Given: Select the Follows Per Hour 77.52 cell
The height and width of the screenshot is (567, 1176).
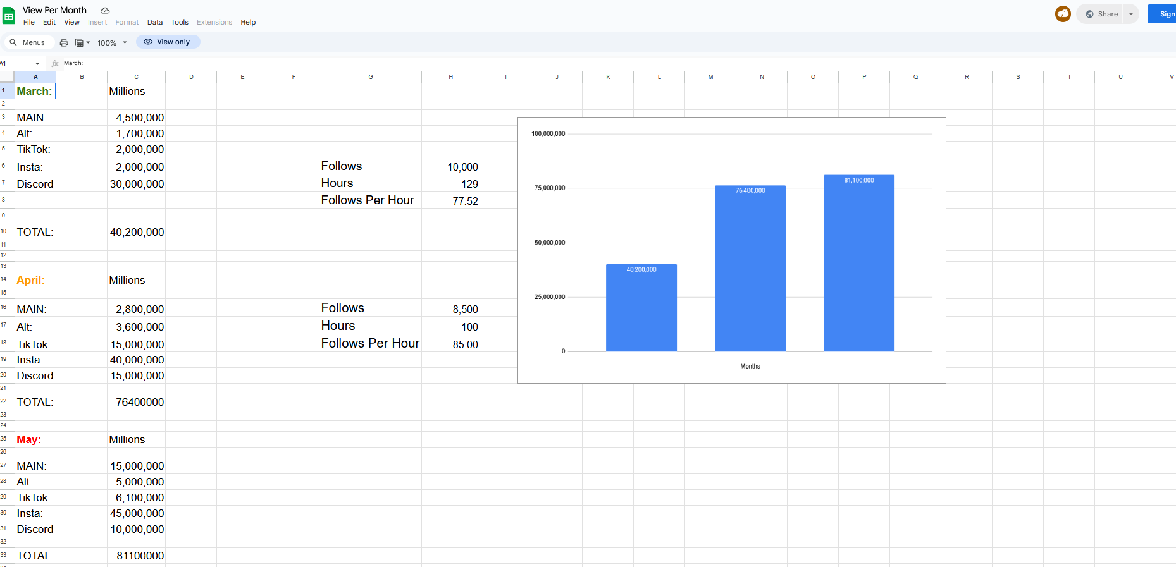Looking at the screenshot, I should point(451,200).
